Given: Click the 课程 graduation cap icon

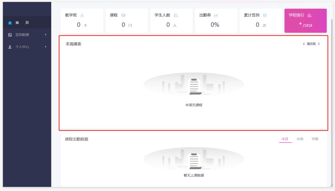Looking at the screenshot, I should pos(123,15).
